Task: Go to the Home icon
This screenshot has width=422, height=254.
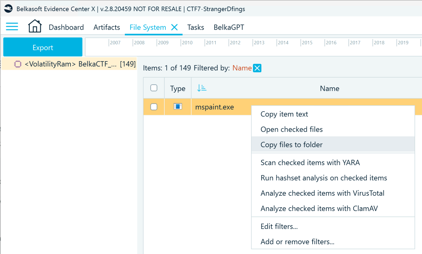Action: 35,26
